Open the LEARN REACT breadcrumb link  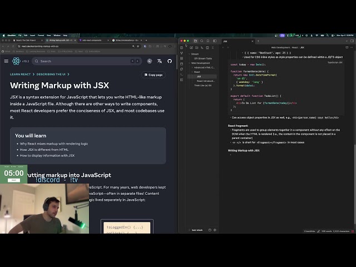coord(20,74)
